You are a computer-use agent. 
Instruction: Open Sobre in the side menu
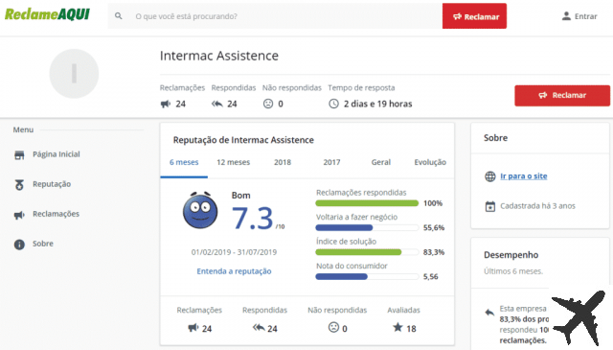(x=42, y=244)
